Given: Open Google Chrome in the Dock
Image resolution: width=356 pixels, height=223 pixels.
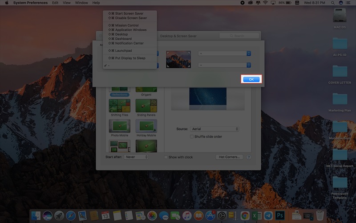Looking at the screenshot, I should pos(245,216).
